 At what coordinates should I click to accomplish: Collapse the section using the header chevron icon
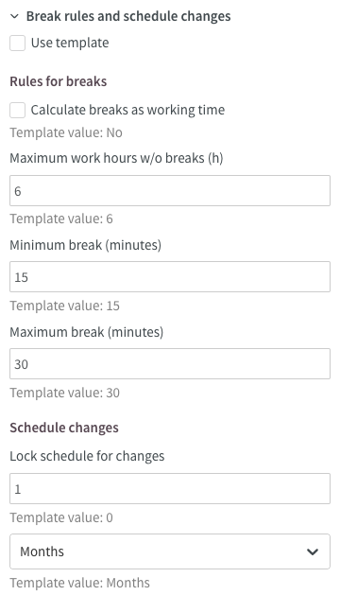[x=14, y=16]
